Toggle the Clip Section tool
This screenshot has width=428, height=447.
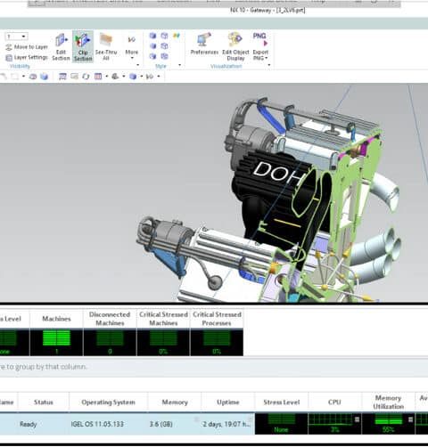83,46
